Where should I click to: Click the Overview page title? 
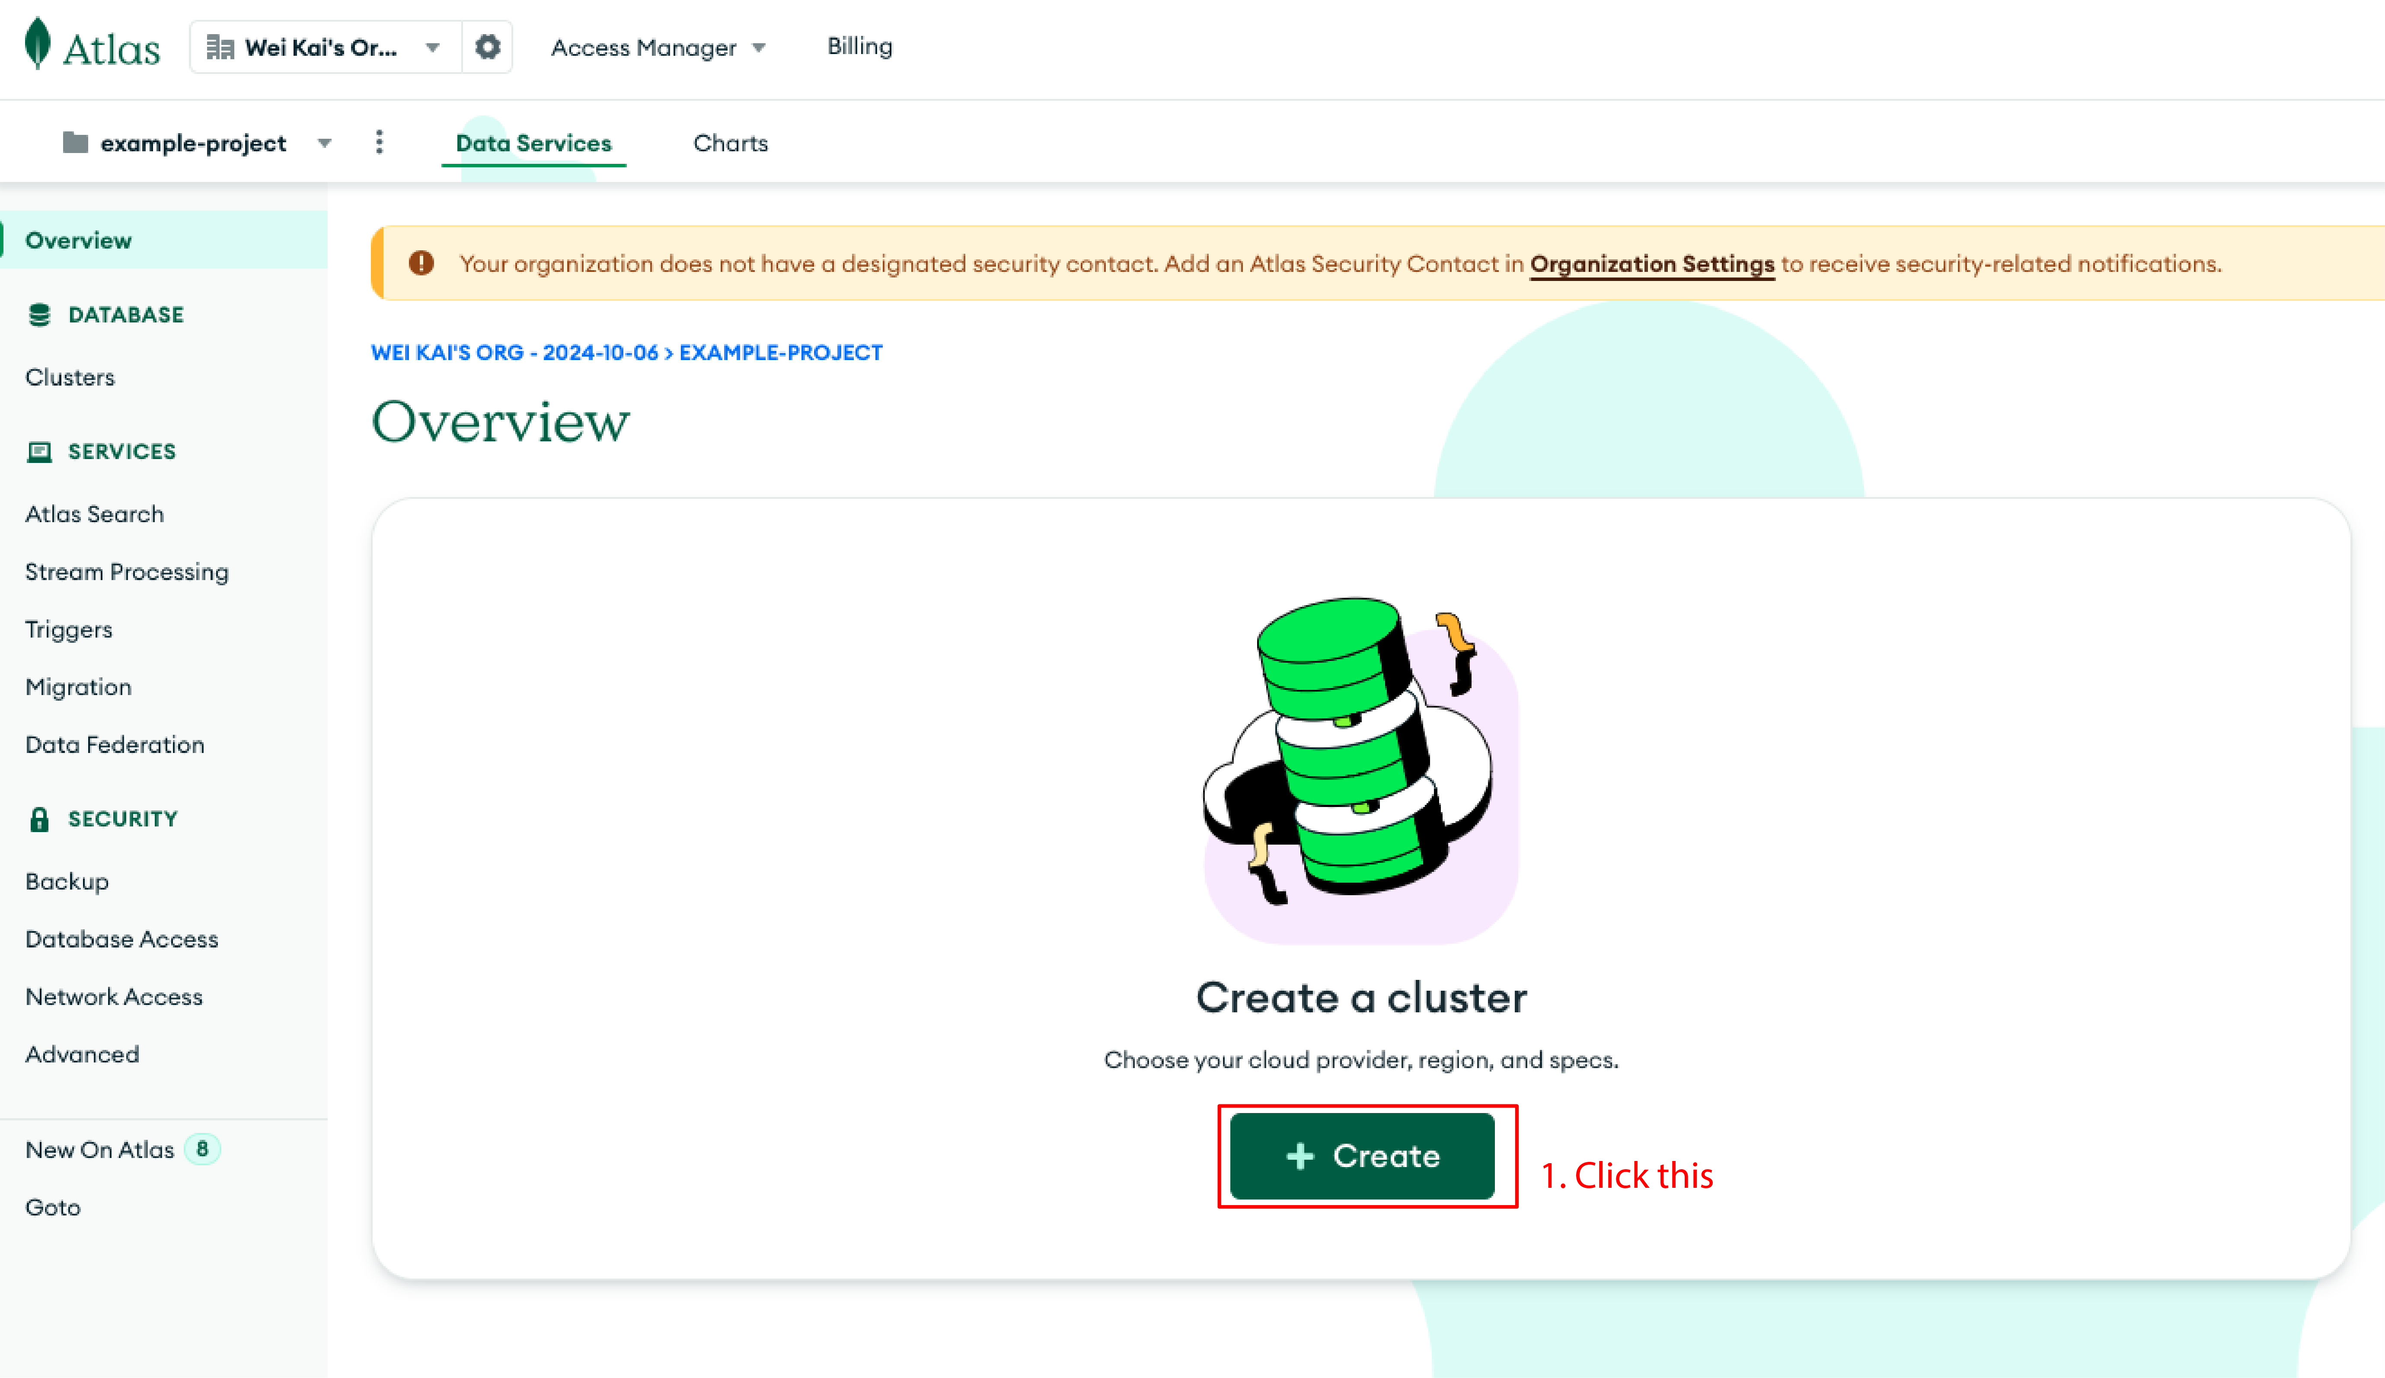coord(500,421)
